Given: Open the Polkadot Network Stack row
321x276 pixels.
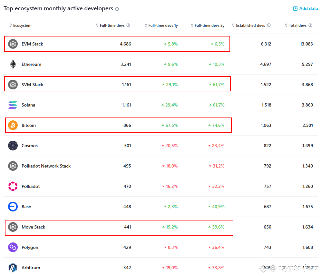Looking at the screenshot, I should tap(46, 166).
